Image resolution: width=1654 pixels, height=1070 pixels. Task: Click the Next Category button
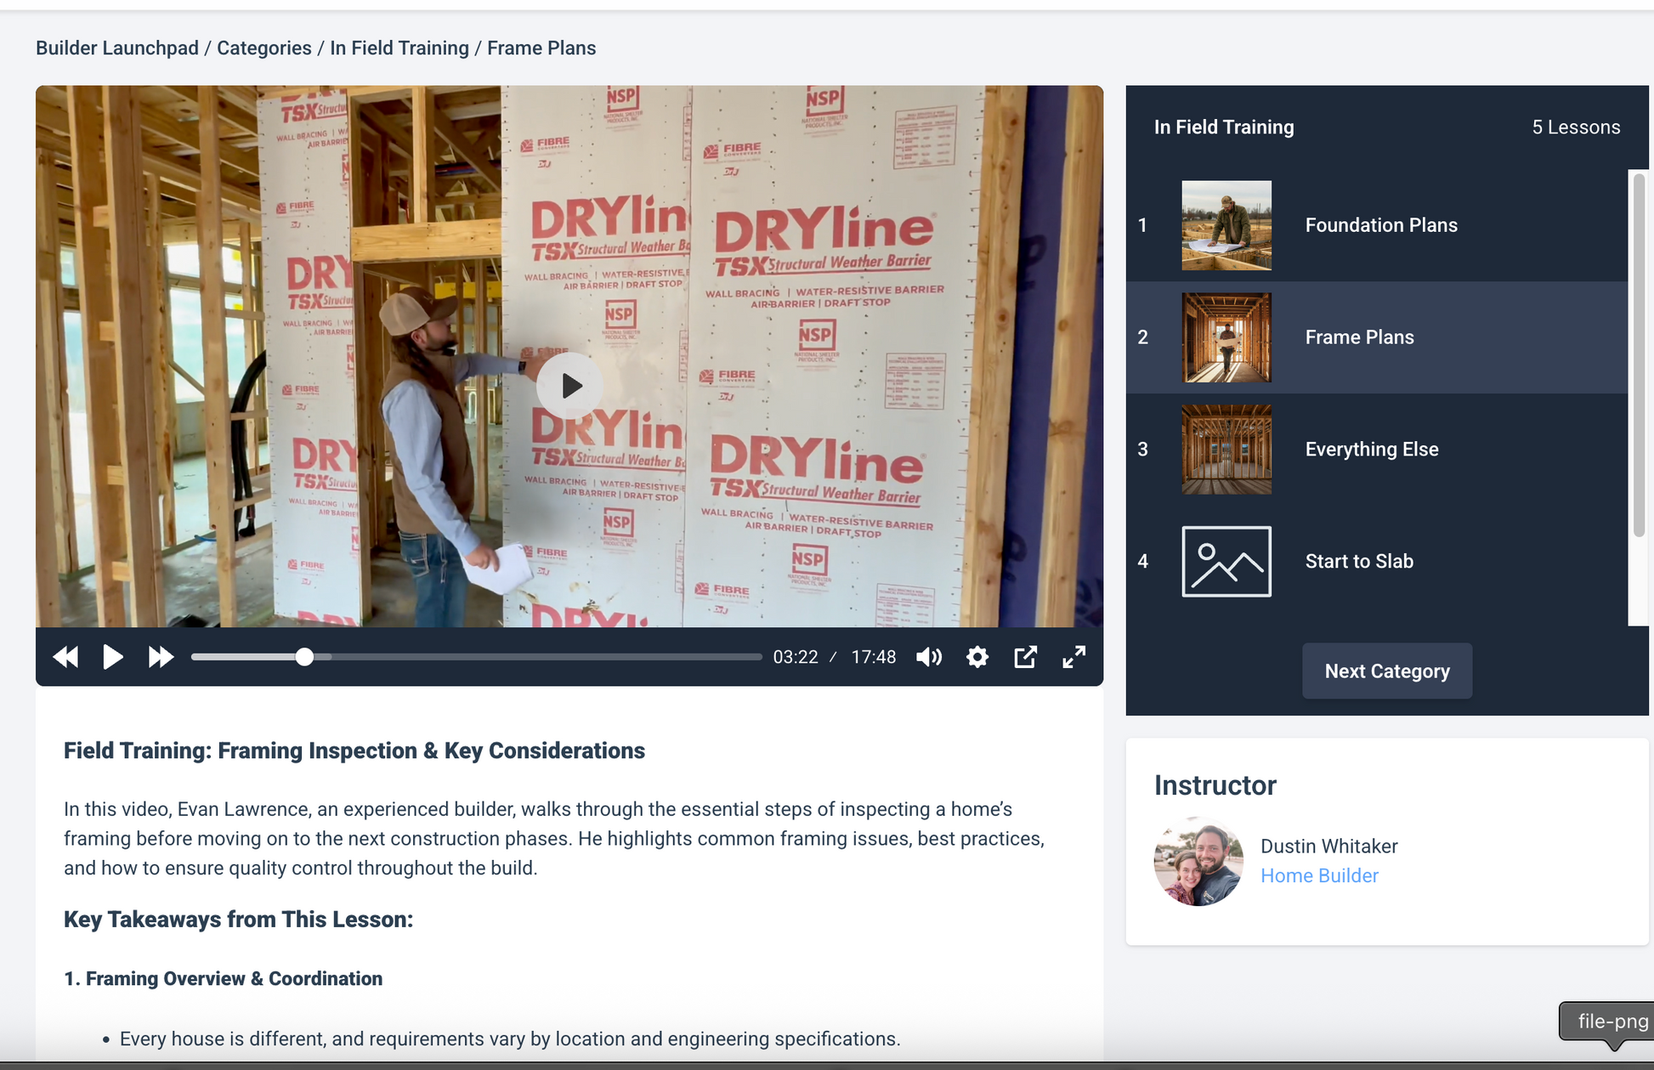1386,671
